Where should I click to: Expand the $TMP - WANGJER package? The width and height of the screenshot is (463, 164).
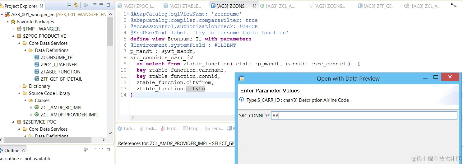(x=14, y=29)
